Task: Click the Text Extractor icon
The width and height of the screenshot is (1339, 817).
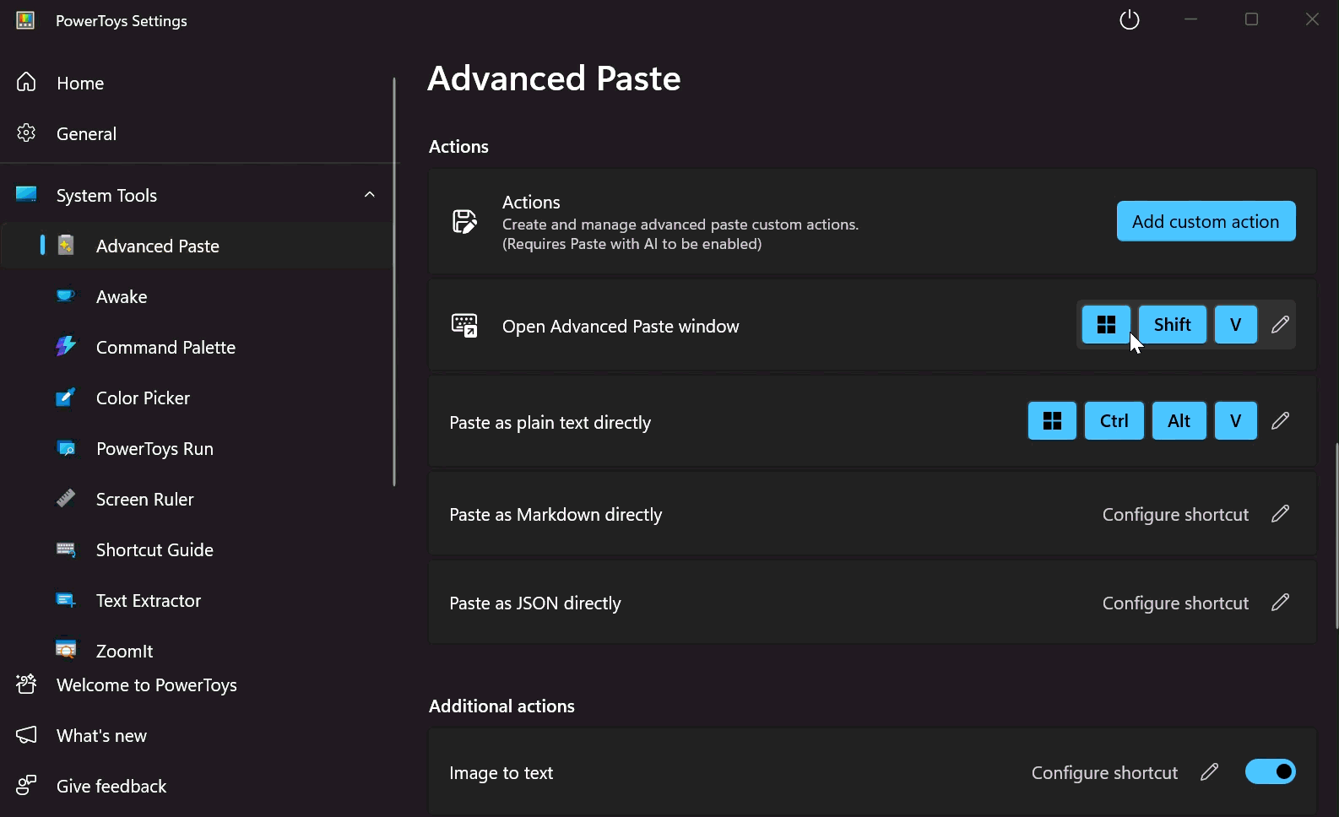Action: 66,600
